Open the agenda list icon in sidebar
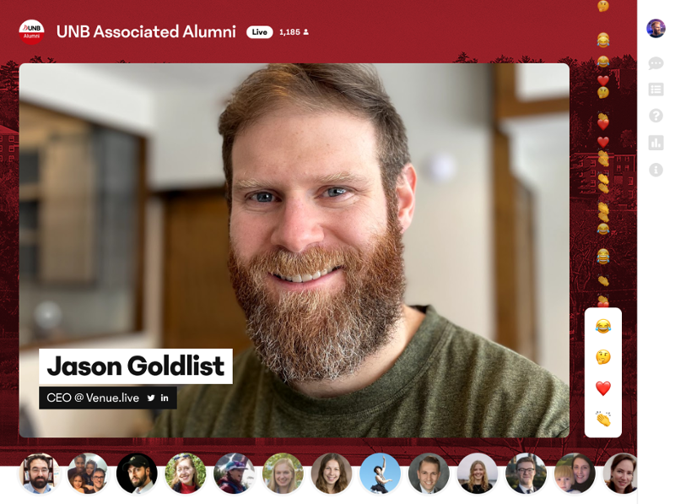Viewport: 675px width, 504px height. click(x=656, y=89)
